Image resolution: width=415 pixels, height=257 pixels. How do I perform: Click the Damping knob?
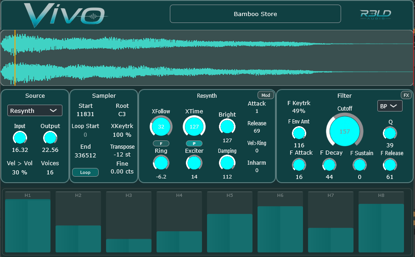tap(227, 163)
